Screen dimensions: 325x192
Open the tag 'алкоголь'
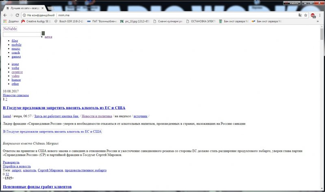(29, 170)
